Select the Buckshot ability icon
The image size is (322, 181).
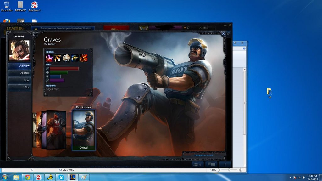click(58, 58)
